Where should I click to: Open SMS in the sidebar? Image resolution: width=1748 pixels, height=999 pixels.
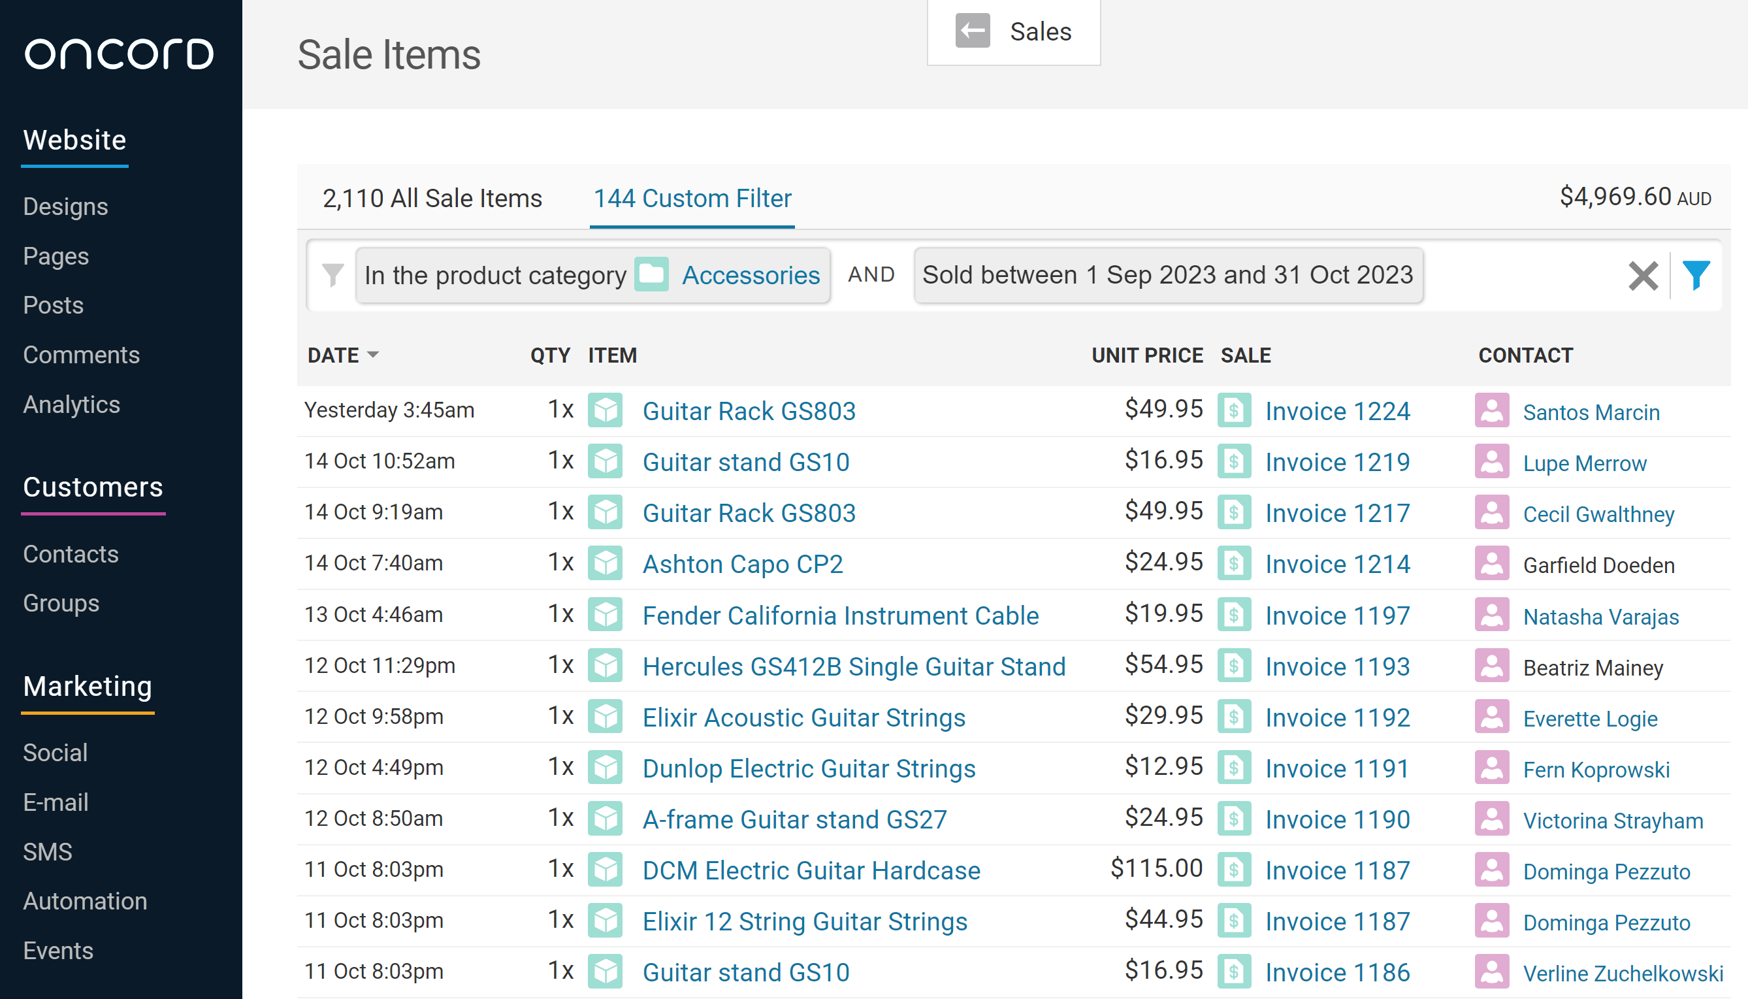point(48,851)
